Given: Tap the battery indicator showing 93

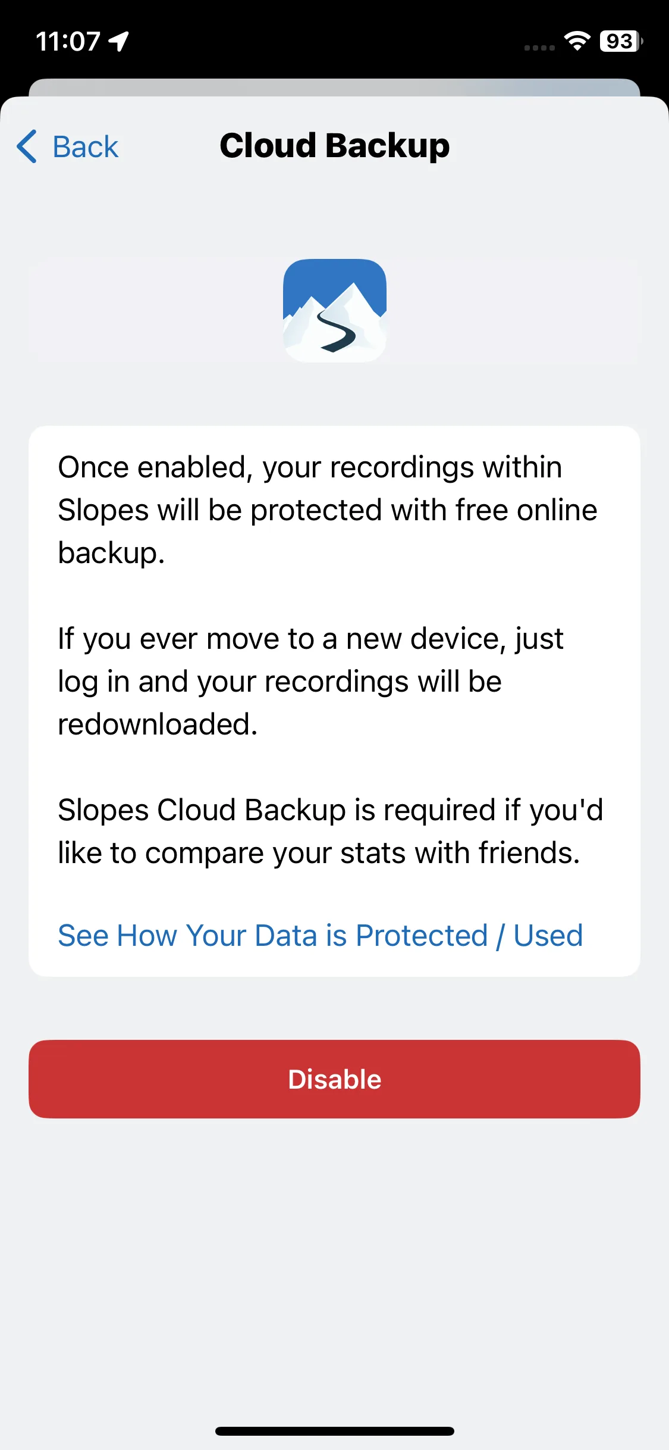Looking at the screenshot, I should tap(621, 41).
